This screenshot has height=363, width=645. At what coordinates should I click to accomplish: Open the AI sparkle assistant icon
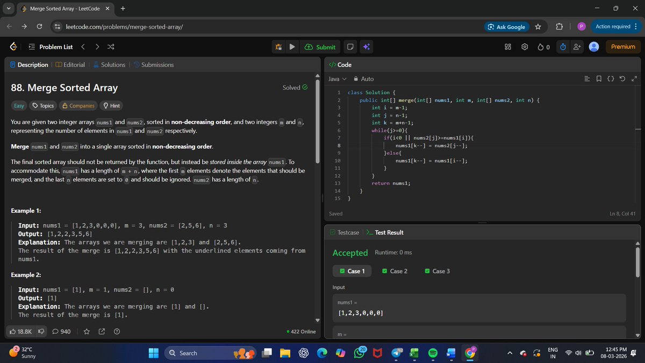pos(366,47)
